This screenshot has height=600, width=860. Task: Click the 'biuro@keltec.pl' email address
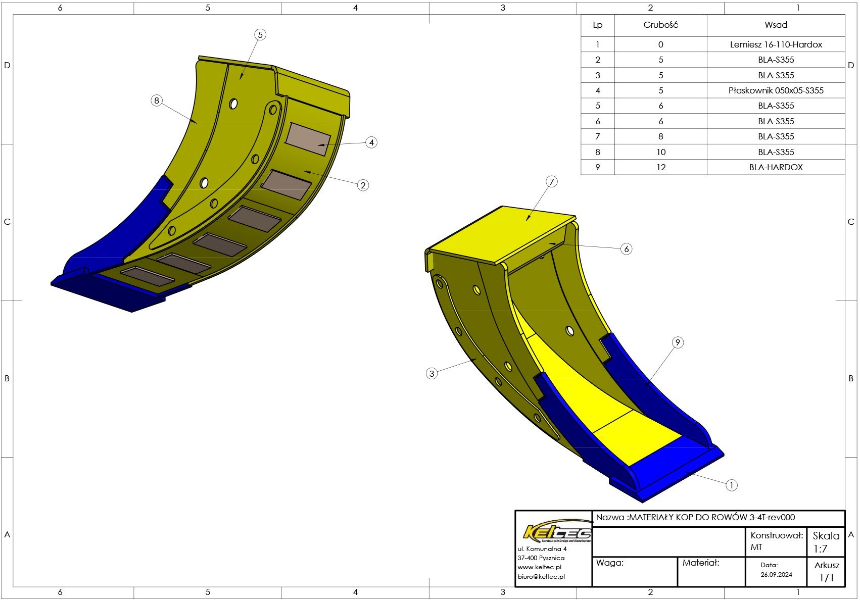coord(541,576)
